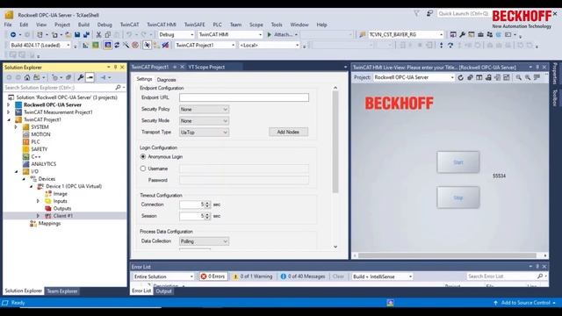Click the toolbox briefcase icon in top toolbar
This screenshot has width=562, height=316.
pos(480,35)
